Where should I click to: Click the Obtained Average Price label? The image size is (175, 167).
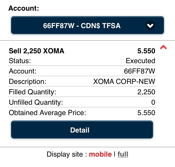47,113
